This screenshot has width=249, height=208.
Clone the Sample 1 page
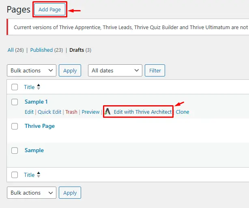[x=182, y=112]
